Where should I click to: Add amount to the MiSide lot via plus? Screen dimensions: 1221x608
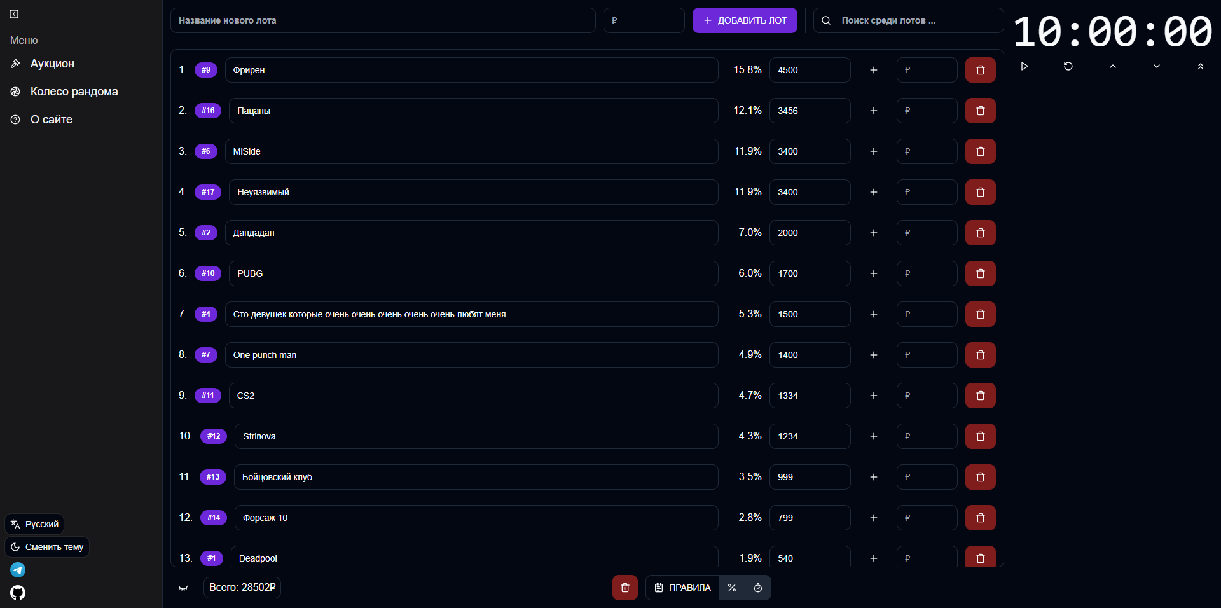click(873, 151)
